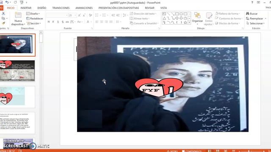The width and height of the screenshot is (271, 152).
Task: Select the right arrow shape in gallery
Action: [177, 18]
